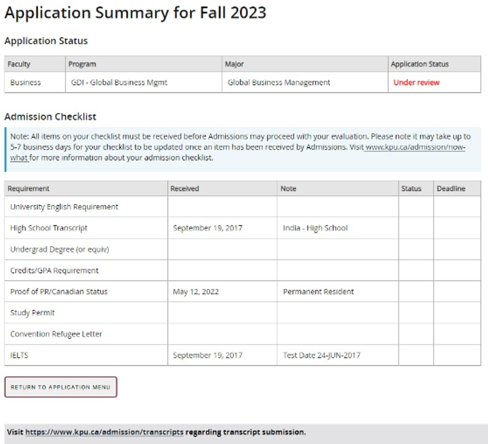
Task: Open the kpu.ca/admission/now-what link
Action: pyautogui.click(x=415, y=147)
